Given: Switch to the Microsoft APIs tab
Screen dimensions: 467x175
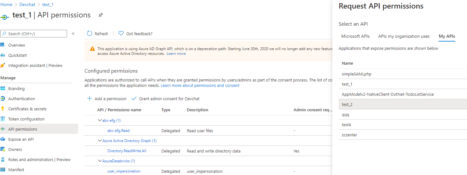Looking at the screenshot, I should [355, 36].
